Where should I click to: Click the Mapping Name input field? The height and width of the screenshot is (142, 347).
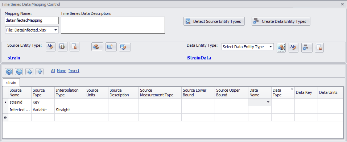[x=32, y=20]
